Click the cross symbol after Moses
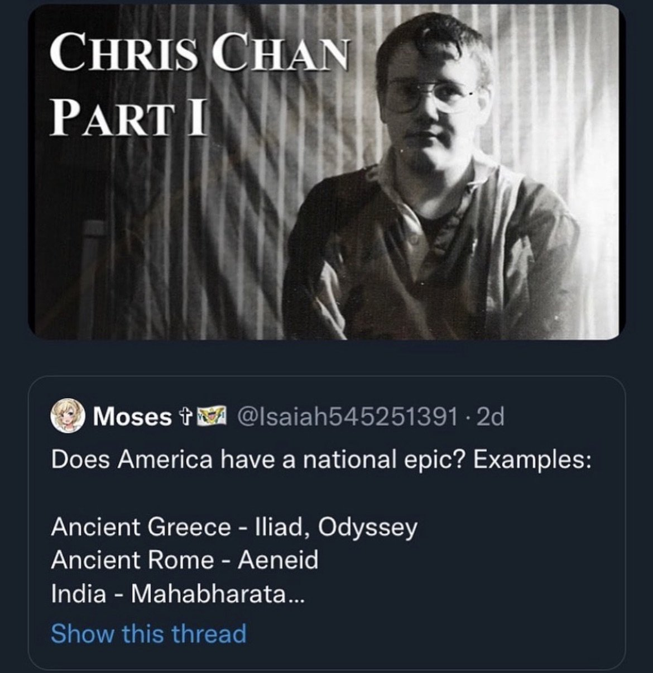This screenshot has width=653, height=673. pyautogui.click(x=184, y=417)
